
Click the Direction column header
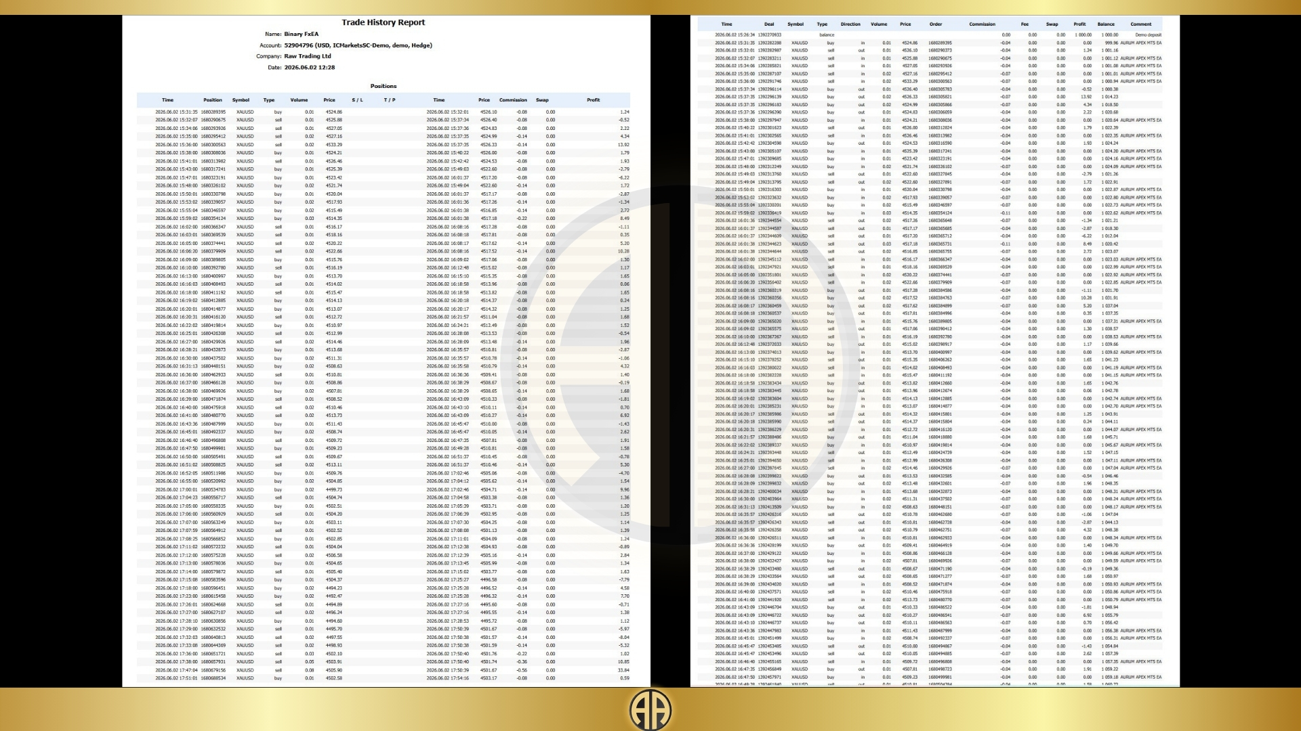point(850,24)
